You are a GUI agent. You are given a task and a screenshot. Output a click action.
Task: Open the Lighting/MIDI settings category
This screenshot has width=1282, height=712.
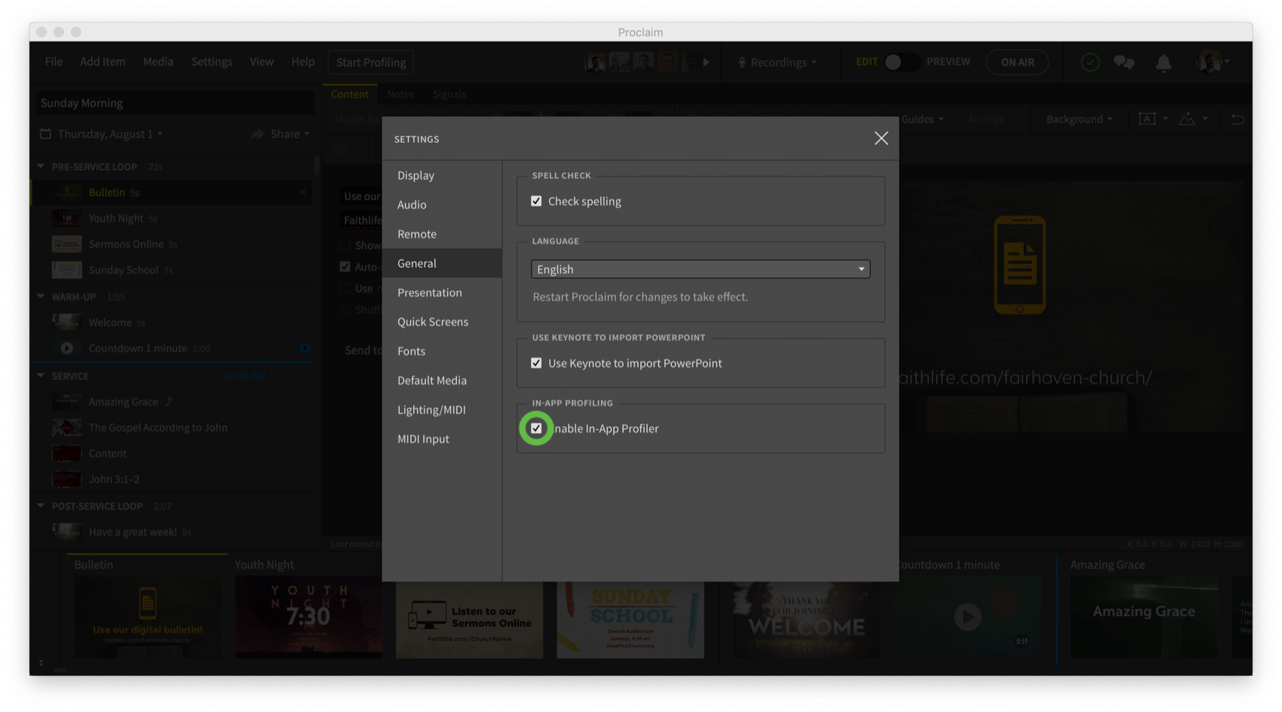[x=431, y=410]
